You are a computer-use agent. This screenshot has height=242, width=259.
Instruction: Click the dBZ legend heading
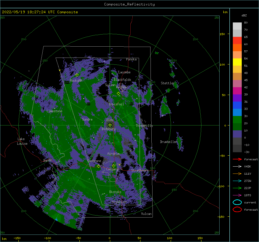pyautogui.click(x=244, y=15)
